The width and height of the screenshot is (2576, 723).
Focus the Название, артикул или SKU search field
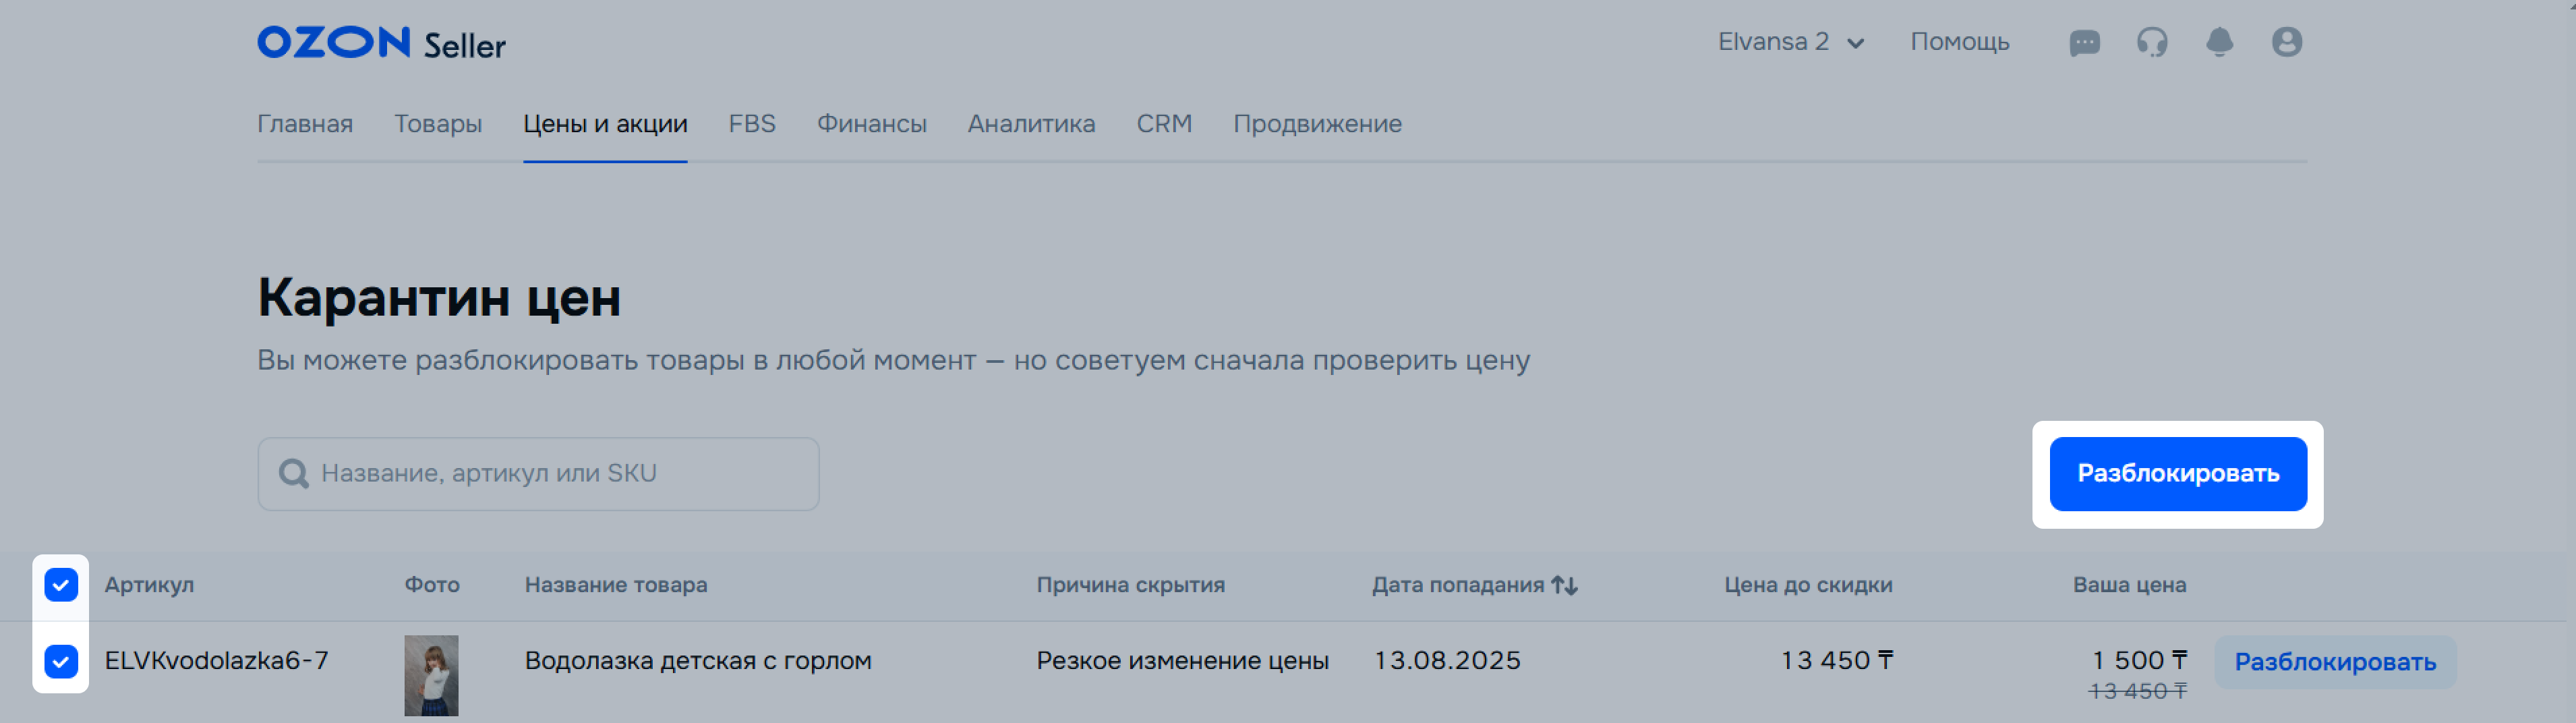pos(538,474)
